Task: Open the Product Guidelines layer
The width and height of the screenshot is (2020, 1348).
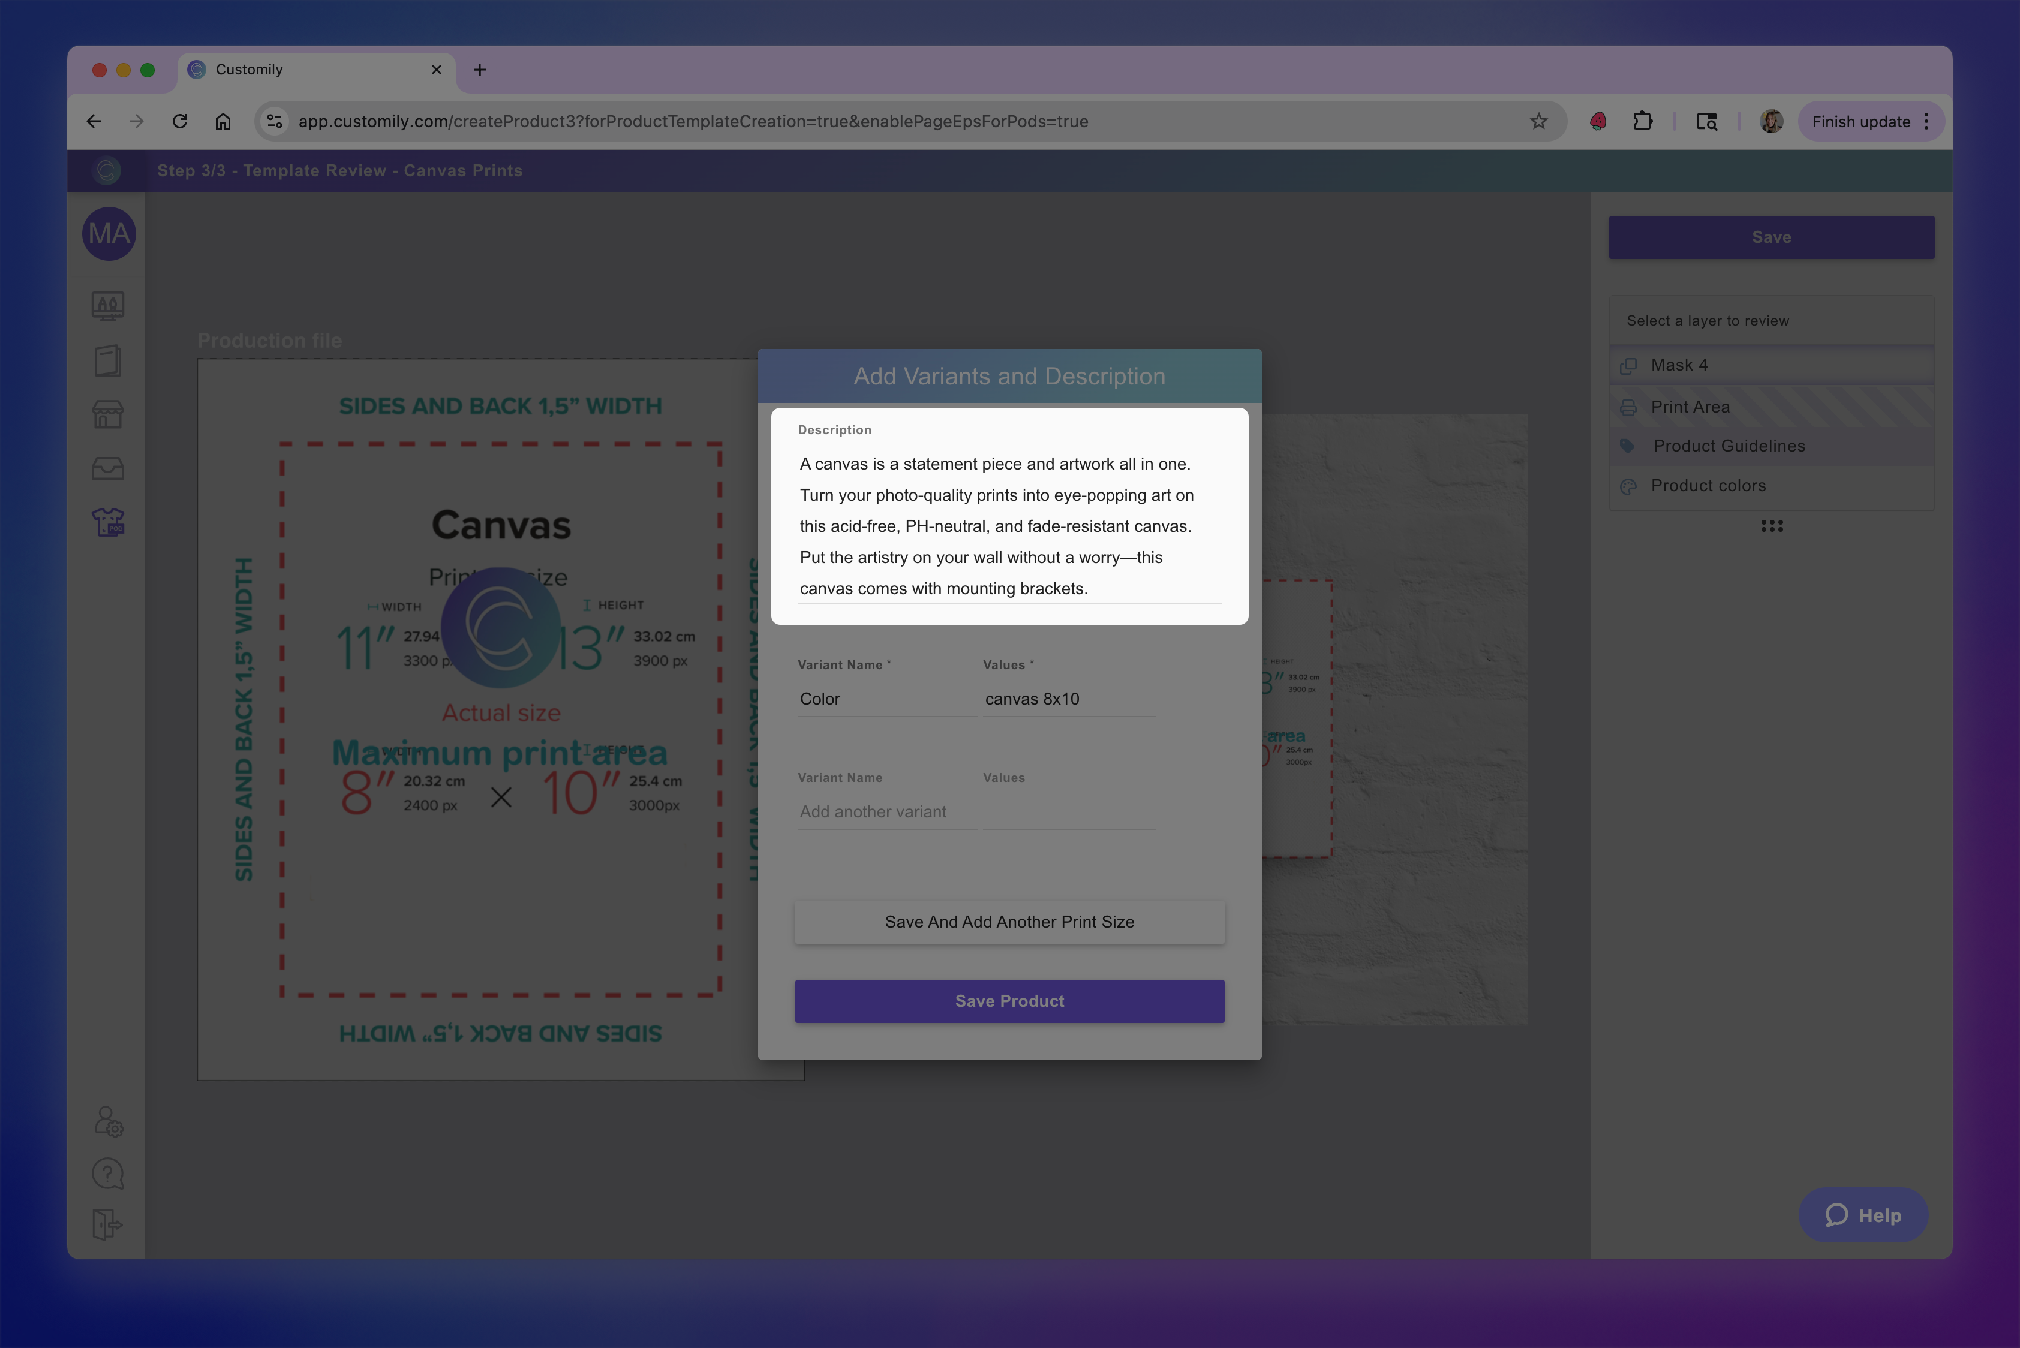Action: click(x=1770, y=446)
